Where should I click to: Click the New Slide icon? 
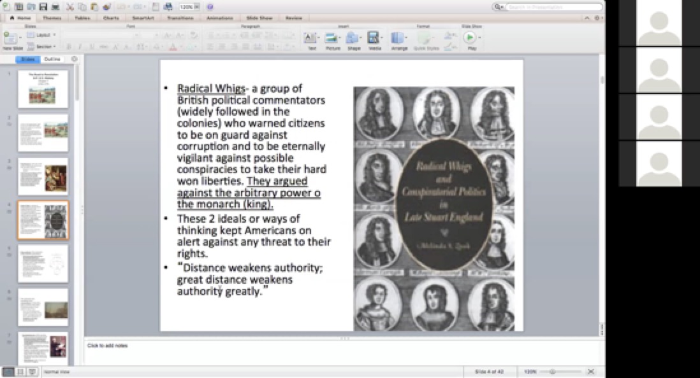point(10,38)
